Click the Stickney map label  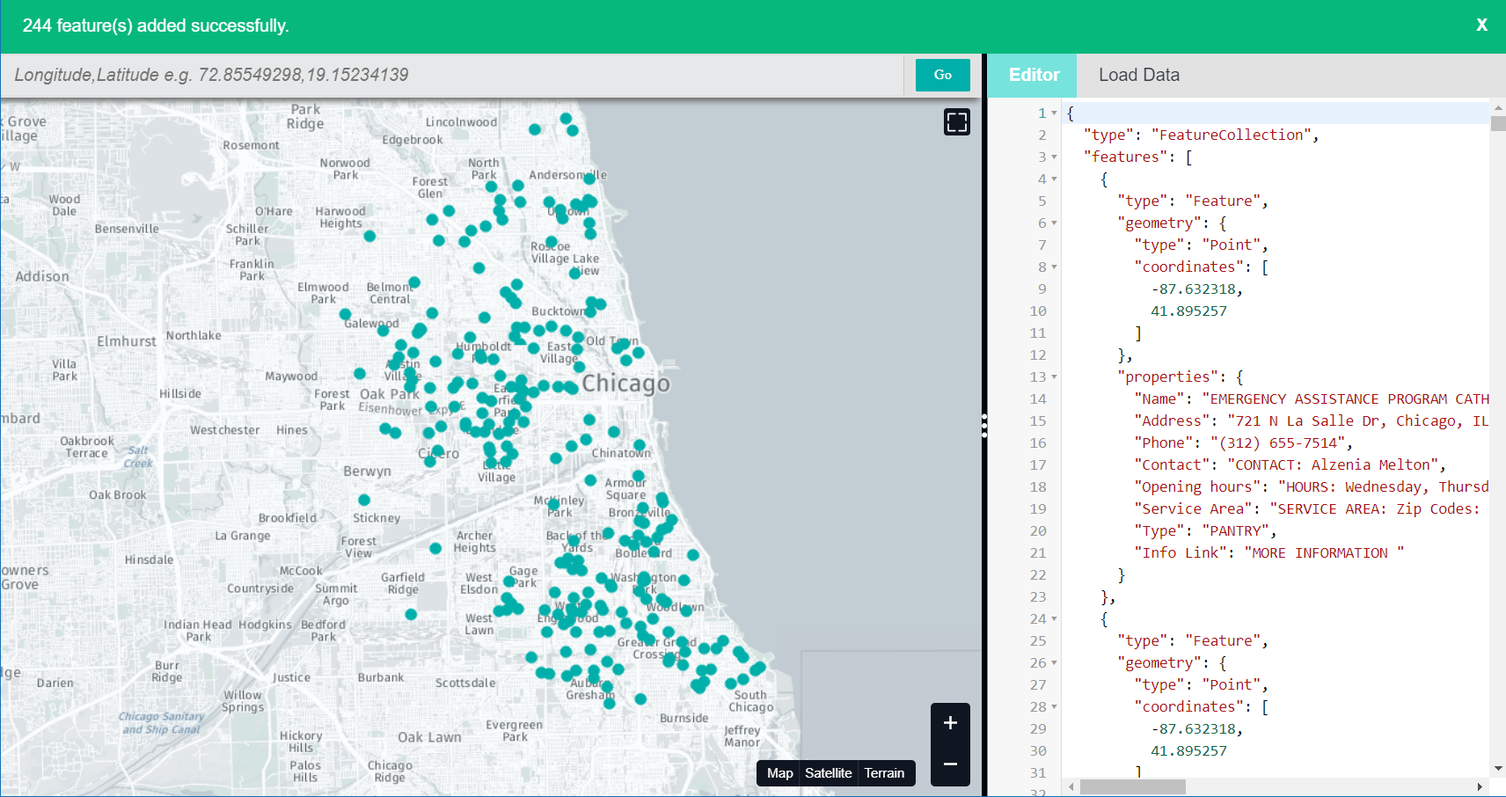pos(376,518)
